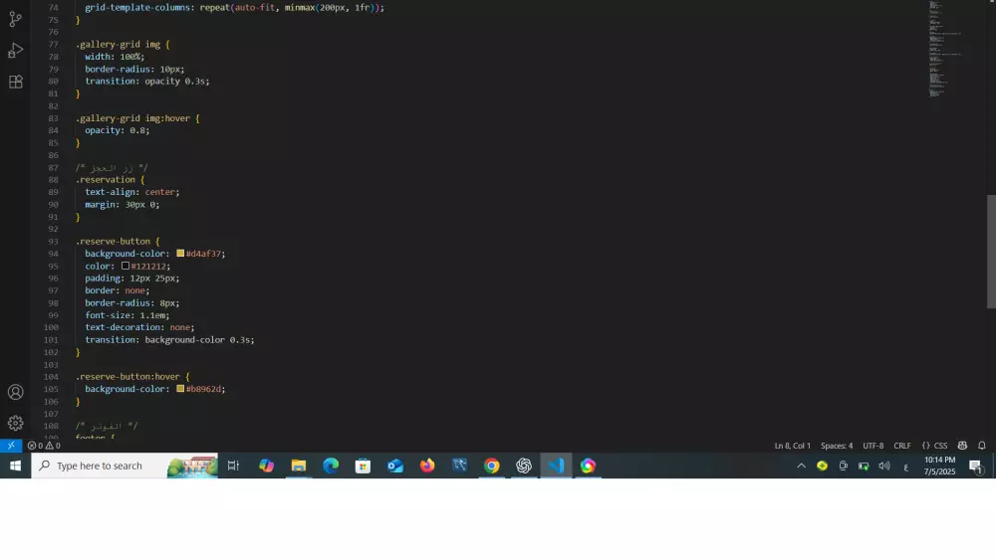This screenshot has height=560, width=996.
Task: Open the second Chrome taskbar icon
Action: [x=589, y=466]
